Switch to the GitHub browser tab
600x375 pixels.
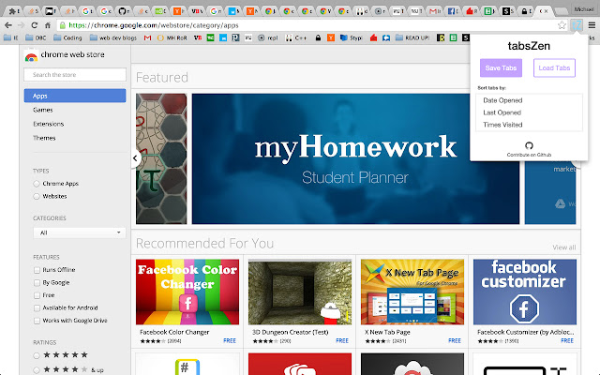point(123,11)
